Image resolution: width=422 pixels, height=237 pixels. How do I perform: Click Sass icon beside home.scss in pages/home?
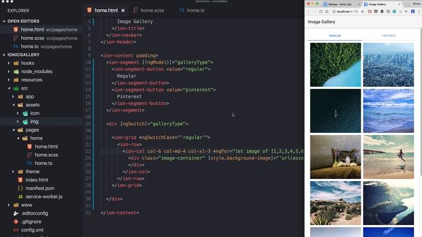(29, 155)
